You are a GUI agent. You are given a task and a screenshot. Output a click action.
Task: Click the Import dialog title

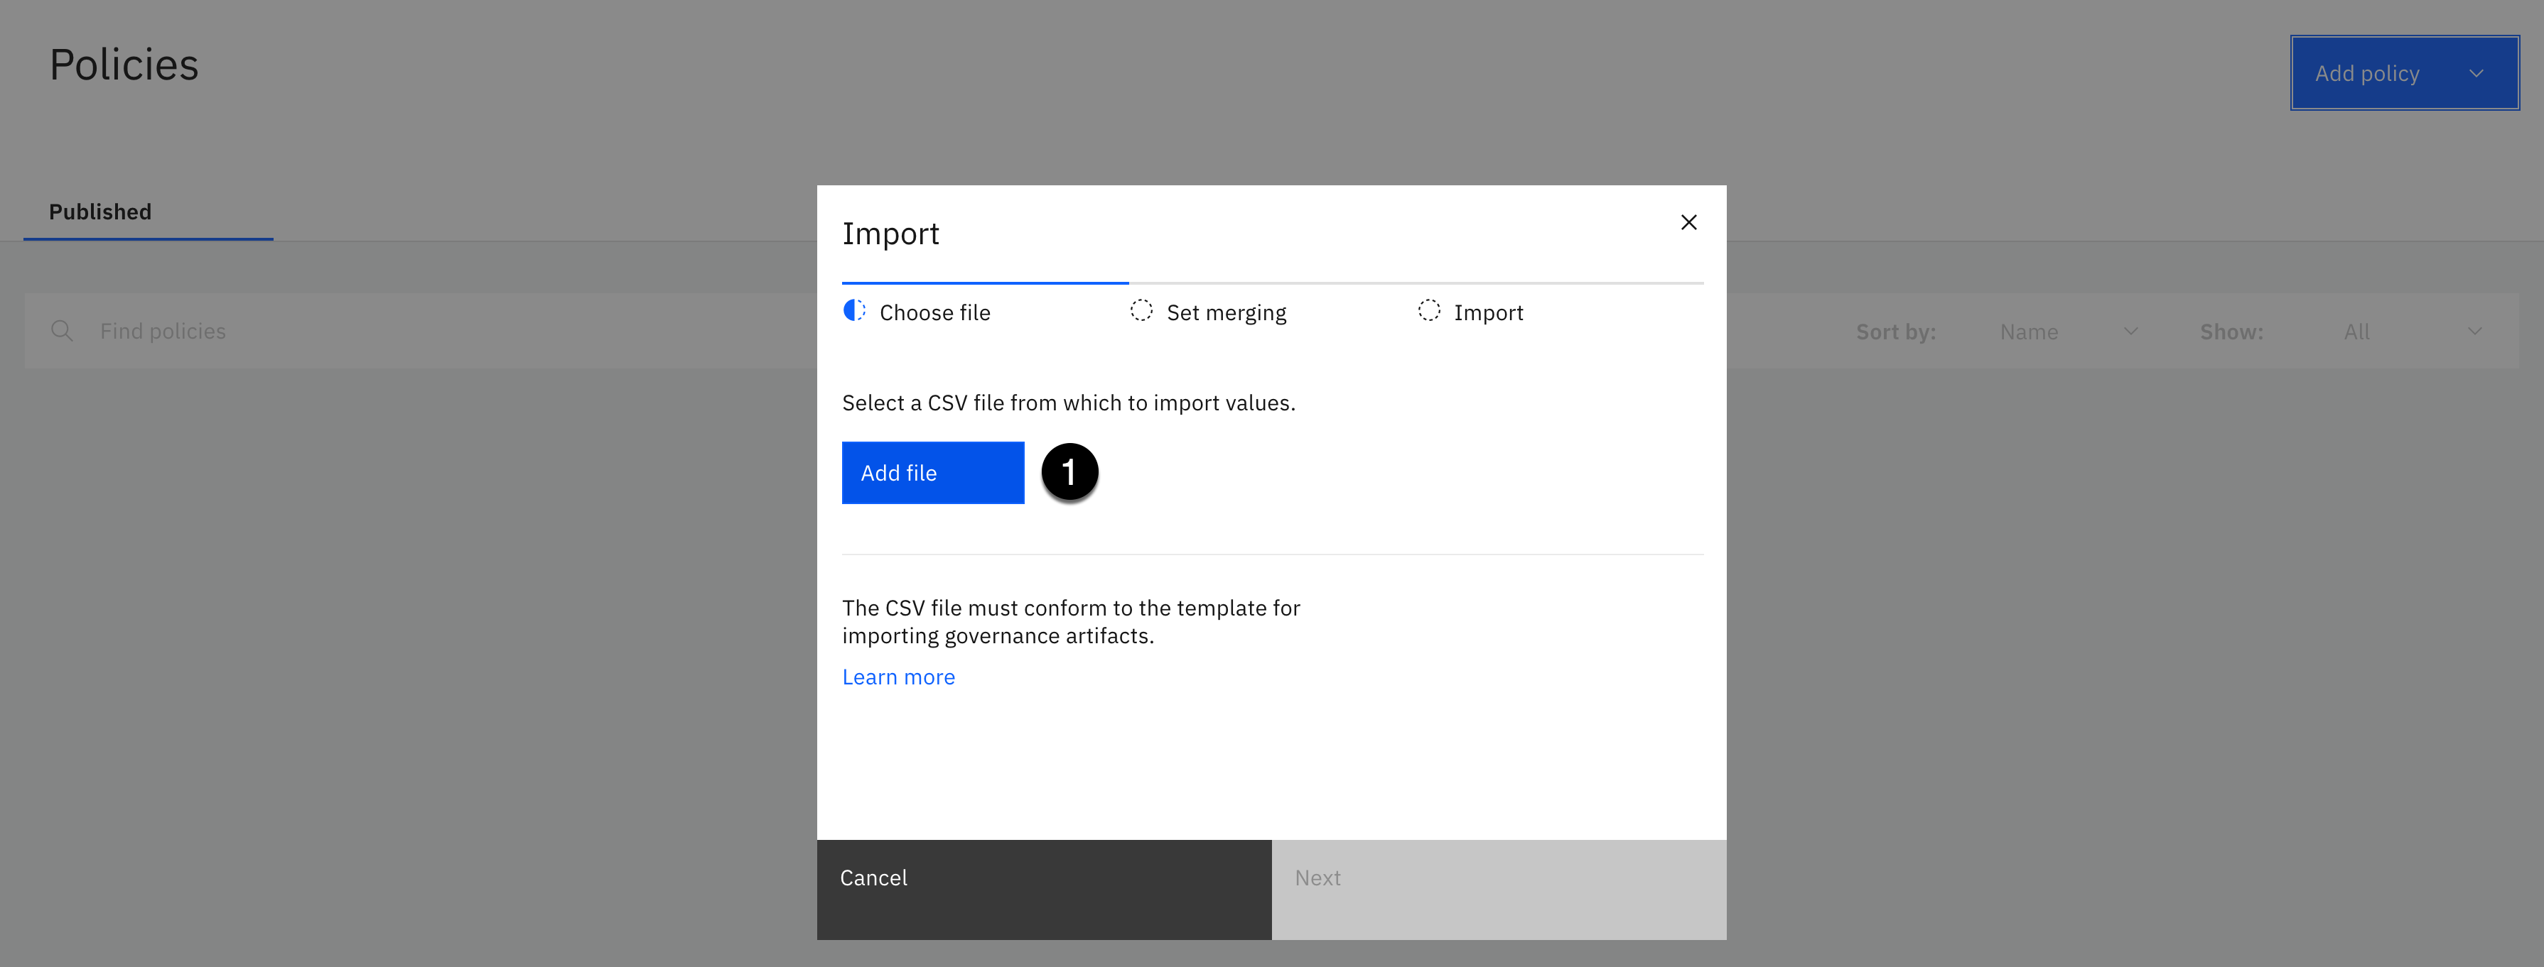click(890, 235)
